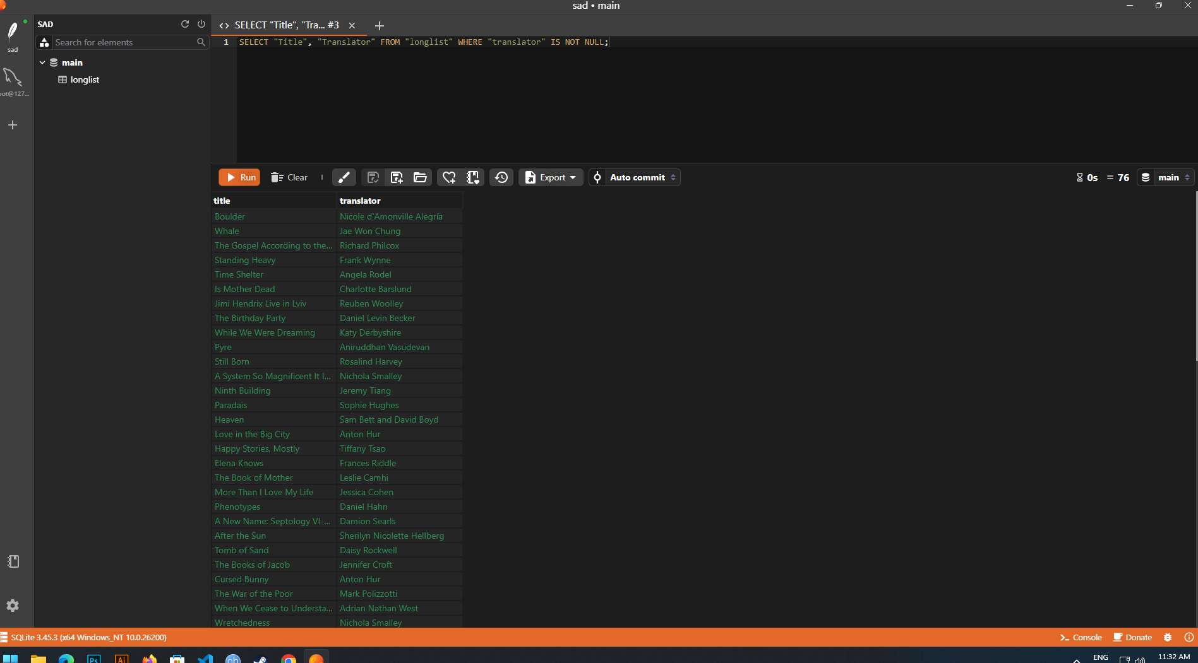Click the Search for elements field
1198x663 pixels.
pyautogui.click(x=124, y=42)
